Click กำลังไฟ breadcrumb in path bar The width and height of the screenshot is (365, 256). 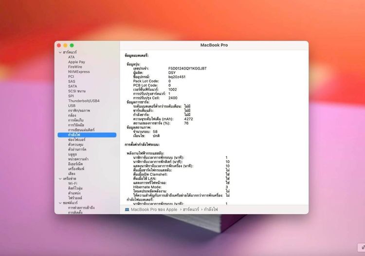211,209
